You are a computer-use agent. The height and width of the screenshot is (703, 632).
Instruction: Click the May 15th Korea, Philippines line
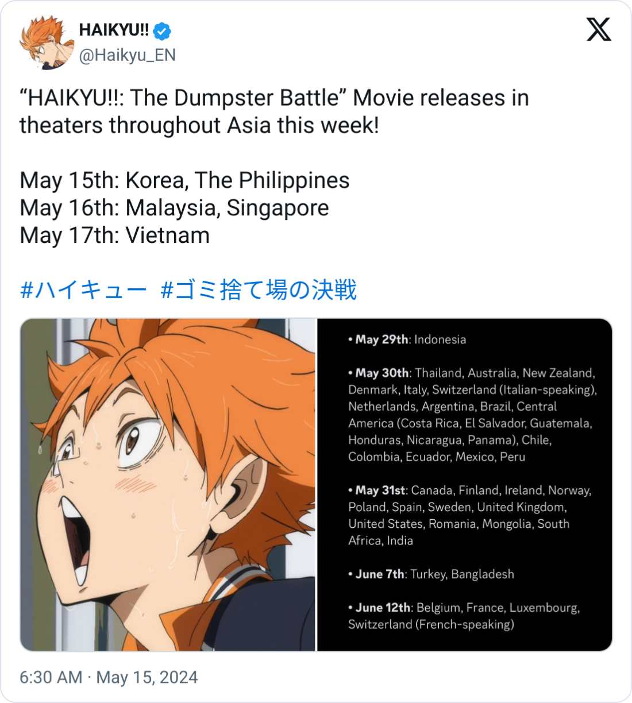[x=184, y=180]
